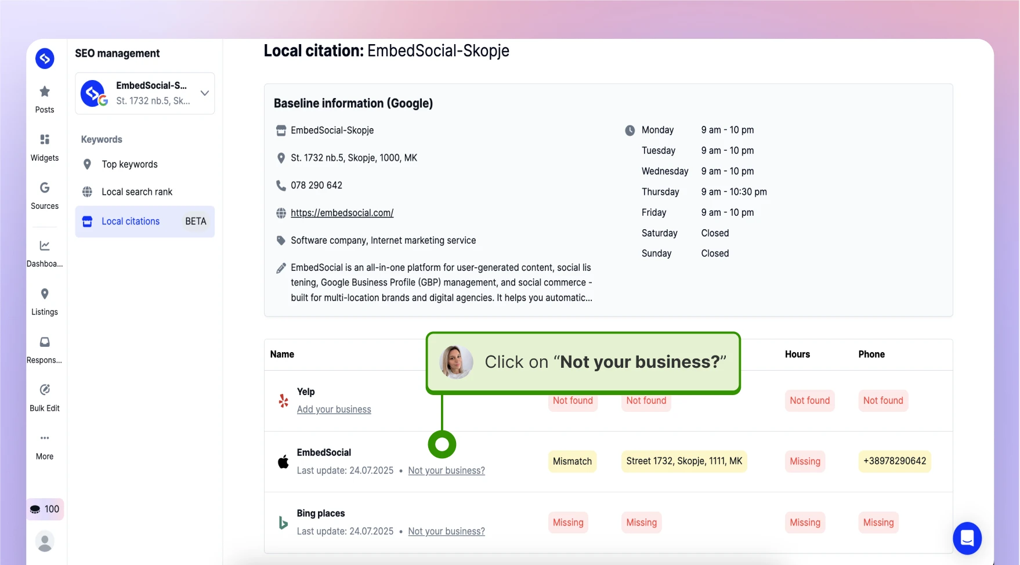Click the pencil icon beside the description

(281, 268)
